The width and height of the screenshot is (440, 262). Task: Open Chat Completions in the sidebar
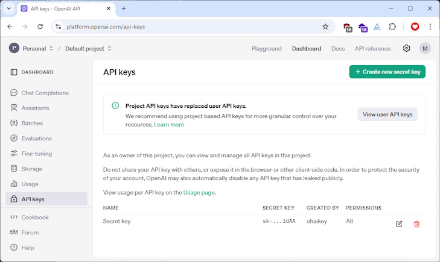pyautogui.click(x=45, y=93)
